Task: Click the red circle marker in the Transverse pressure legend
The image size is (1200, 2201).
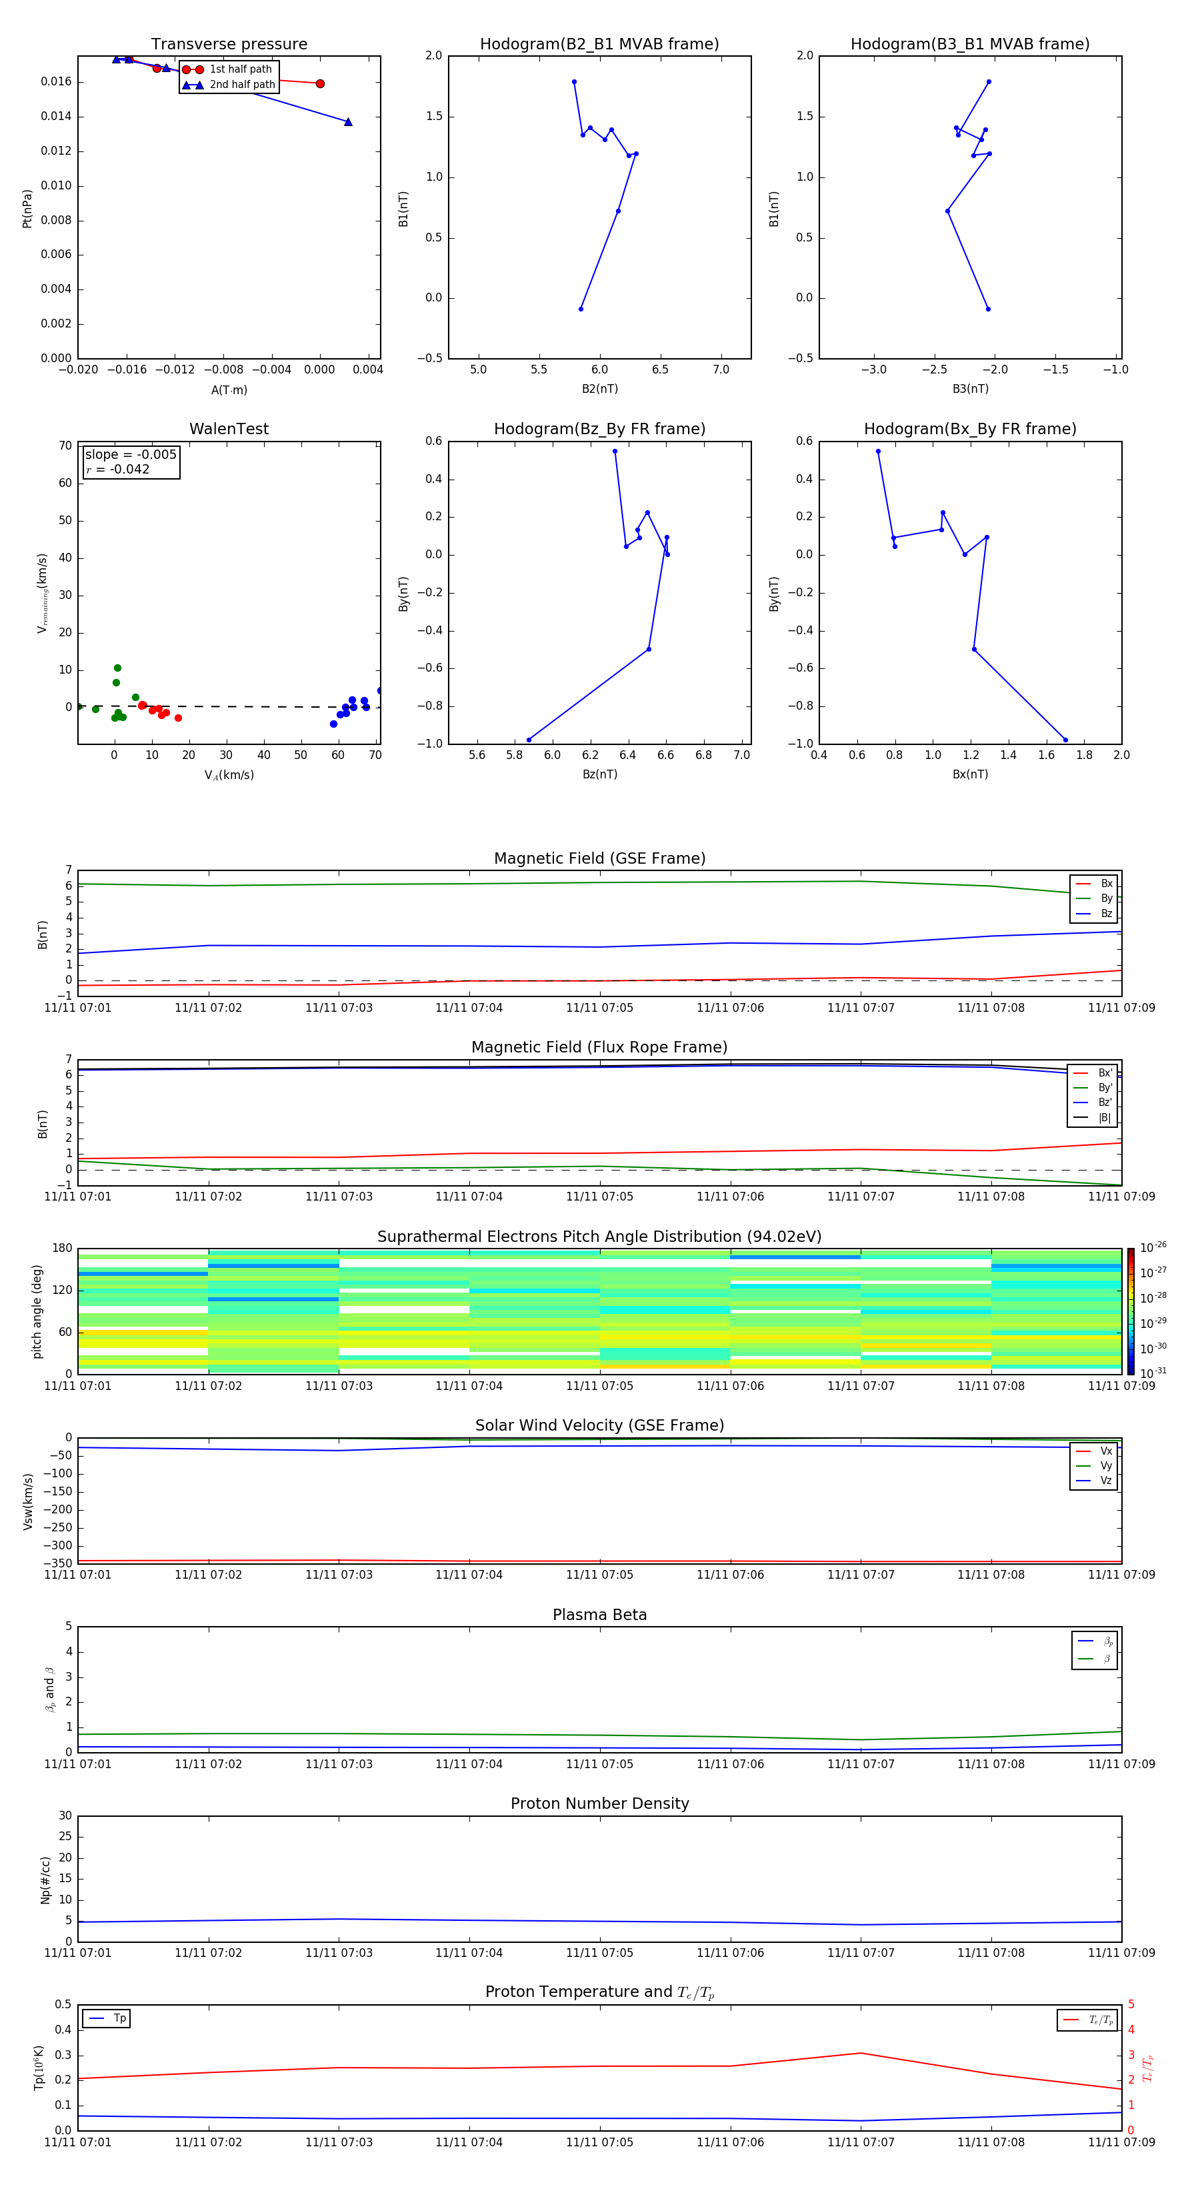Action: point(192,69)
